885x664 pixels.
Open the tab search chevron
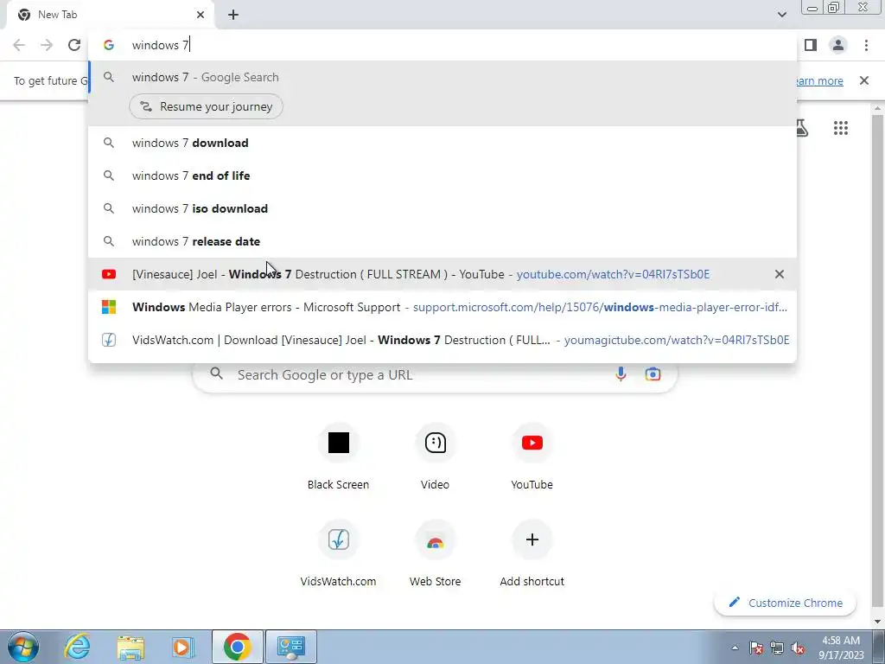coord(781,15)
